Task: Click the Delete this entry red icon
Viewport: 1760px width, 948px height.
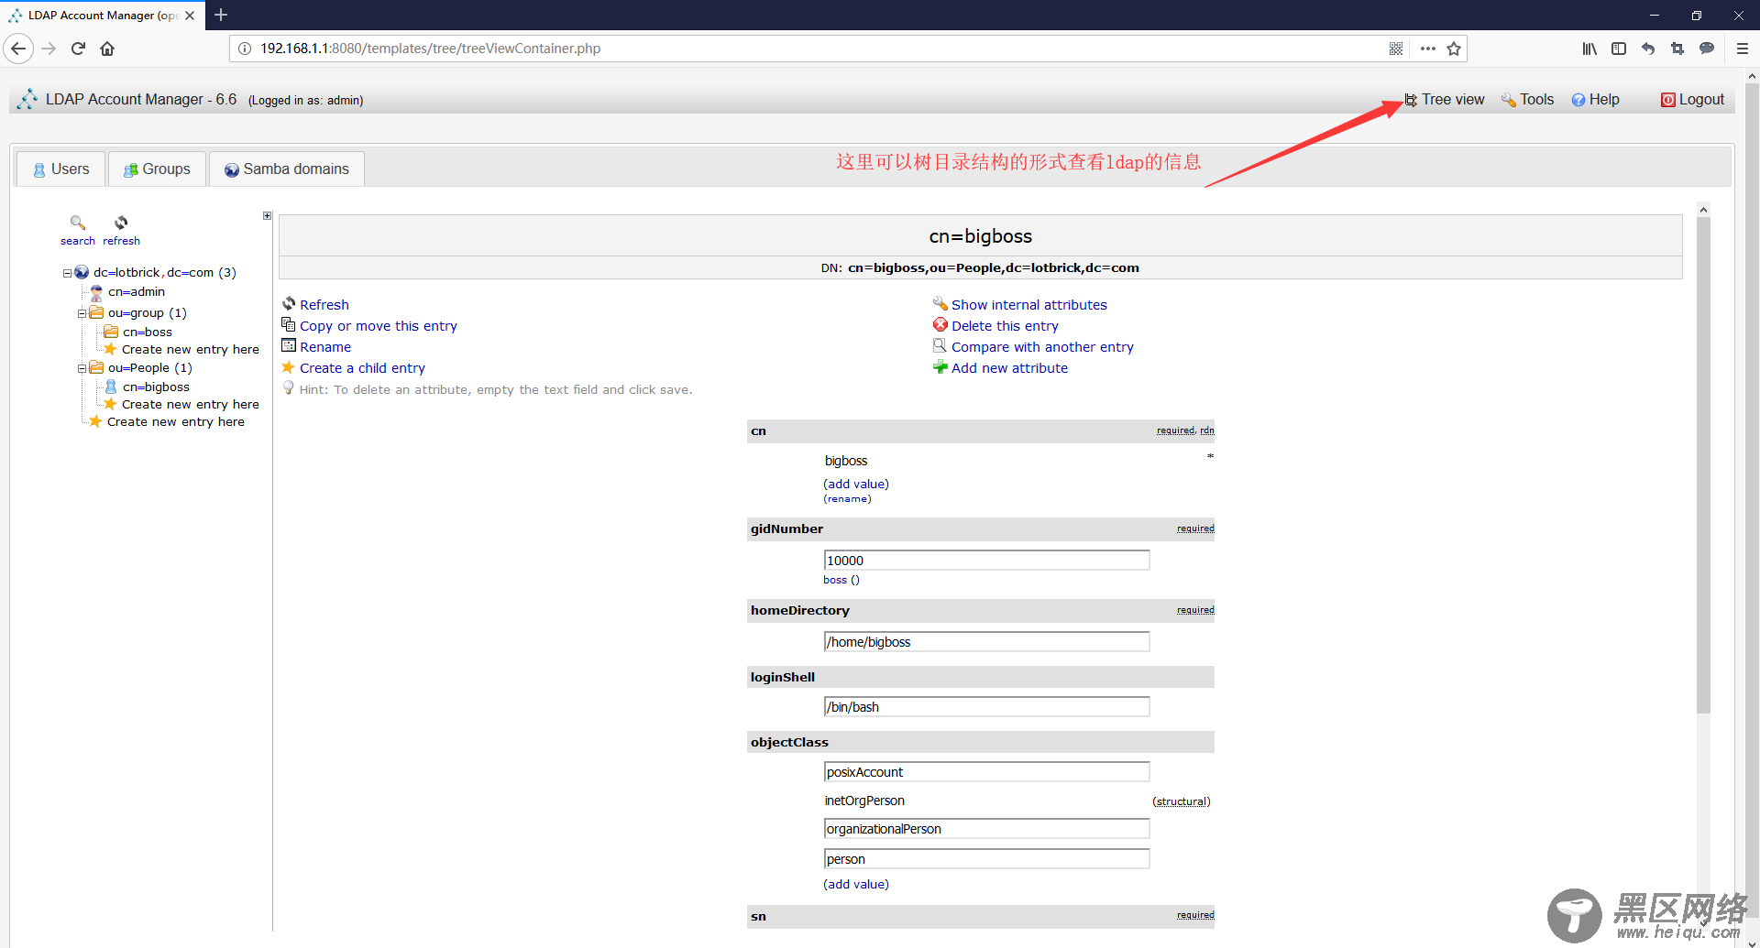Action: coord(940,325)
